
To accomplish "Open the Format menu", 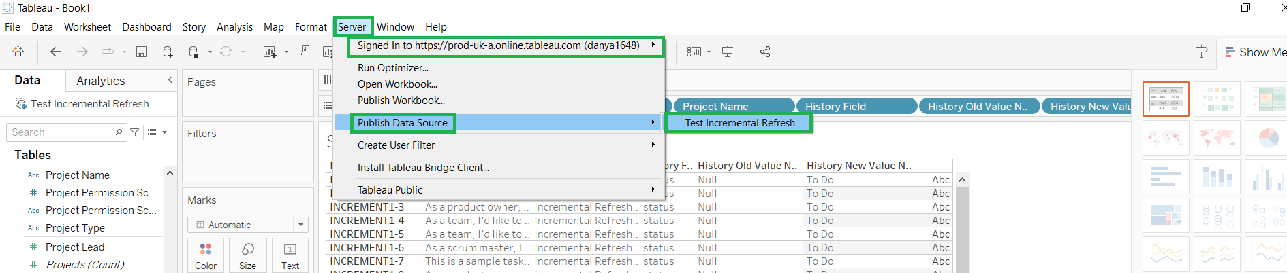I will point(311,27).
